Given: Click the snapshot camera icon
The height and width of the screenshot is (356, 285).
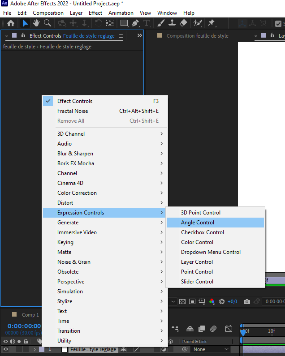Looking at the screenshot, I should pyautogui.click(x=247, y=301).
